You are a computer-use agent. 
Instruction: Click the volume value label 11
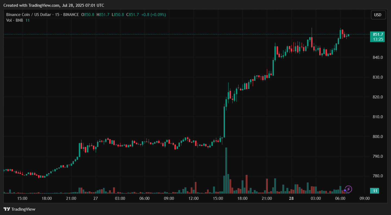coord(375,191)
